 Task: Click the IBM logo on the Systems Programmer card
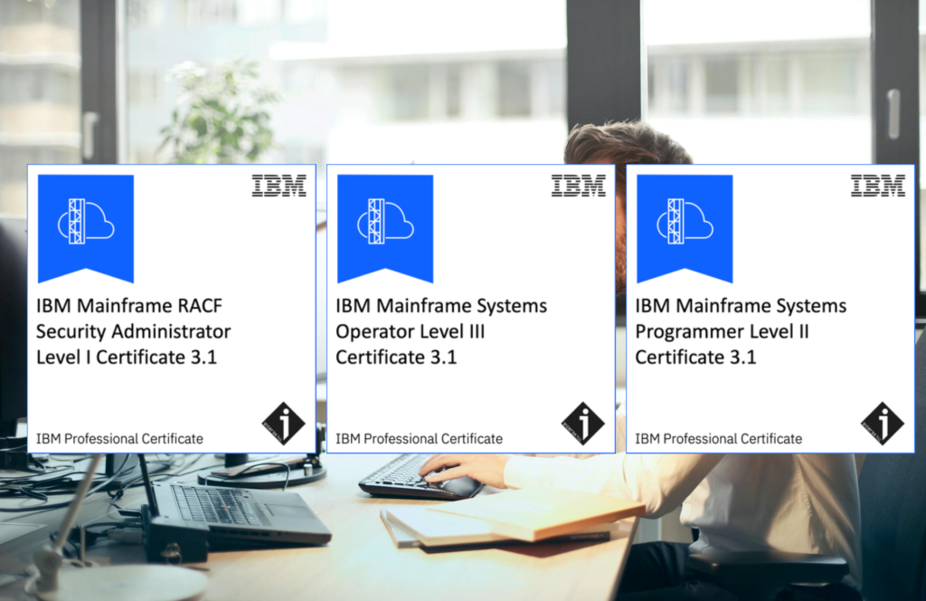[878, 186]
